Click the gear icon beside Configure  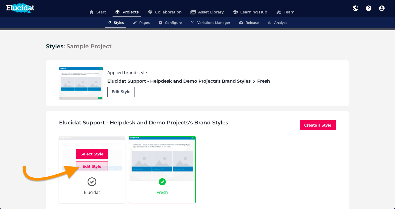161,23
